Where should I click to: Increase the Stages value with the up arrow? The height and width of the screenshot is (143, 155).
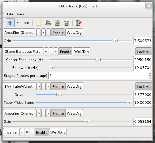tap(150, 74)
